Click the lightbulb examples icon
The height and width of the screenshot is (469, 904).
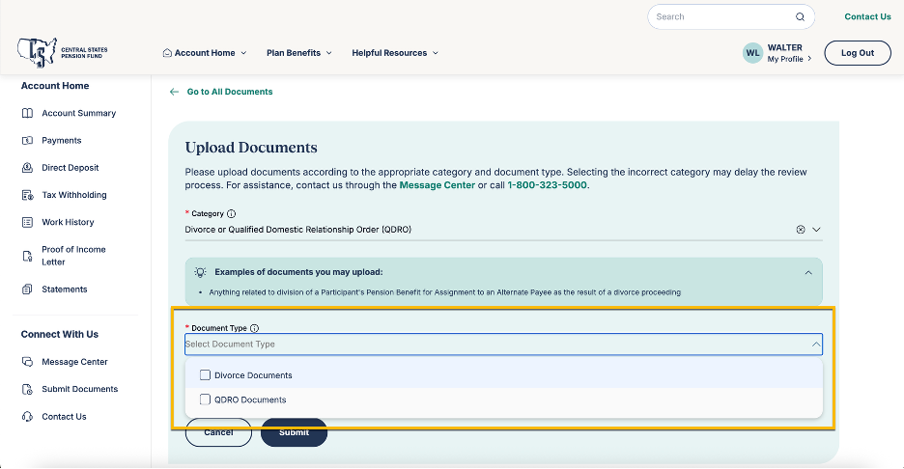click(x=200, y=272)
